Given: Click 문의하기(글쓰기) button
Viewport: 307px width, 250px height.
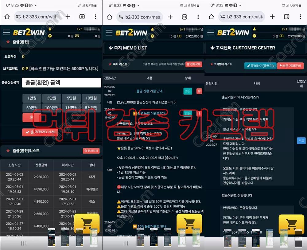Looking at the screenshot, I should tap(260, 66).
